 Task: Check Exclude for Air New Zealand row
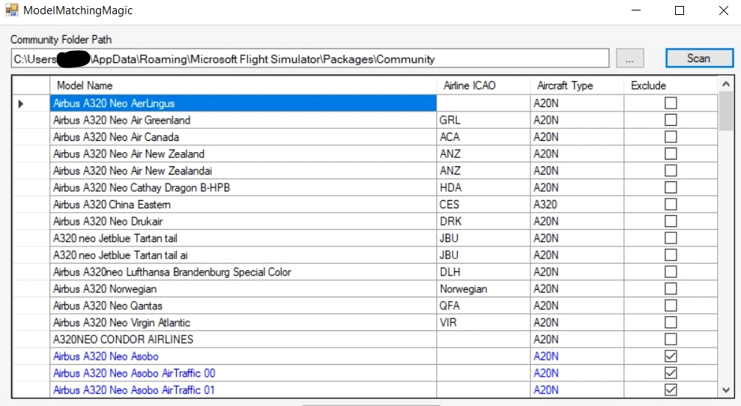[x=671, y=154]
